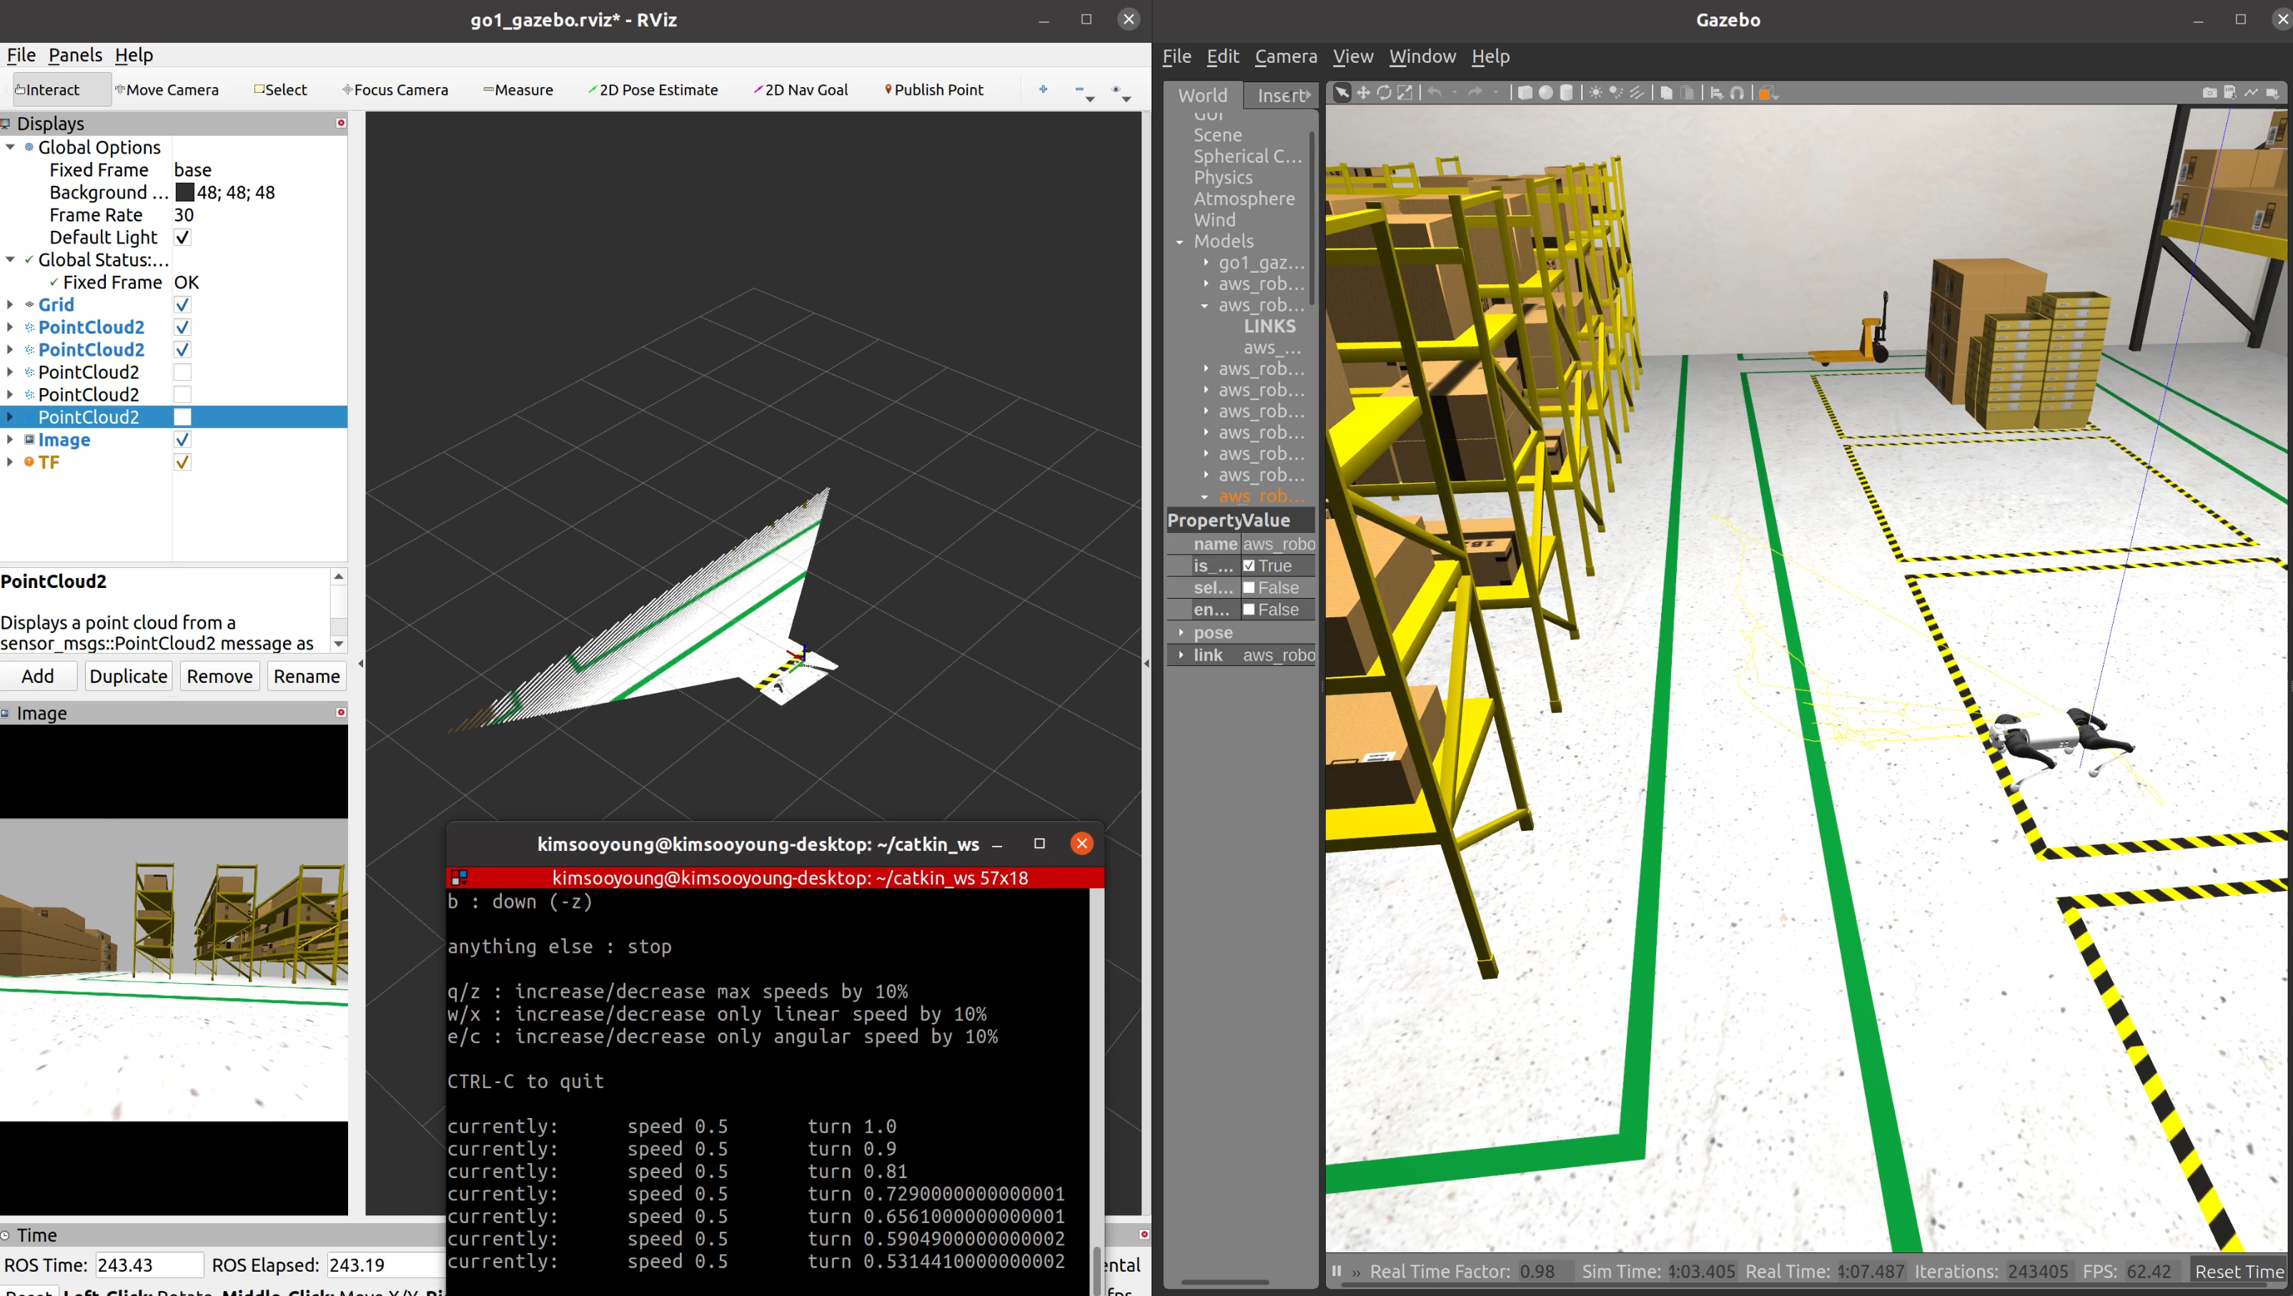
Task: Insert a sphere shape in Gazebo
Action: [x=1546, y=93]
